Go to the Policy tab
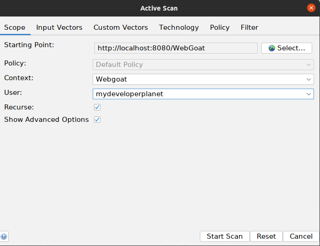The width and height of the screenshot is (320, 246). coord(220,27)
